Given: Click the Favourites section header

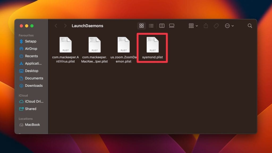Looking at the screenshot, I should 26,35.
